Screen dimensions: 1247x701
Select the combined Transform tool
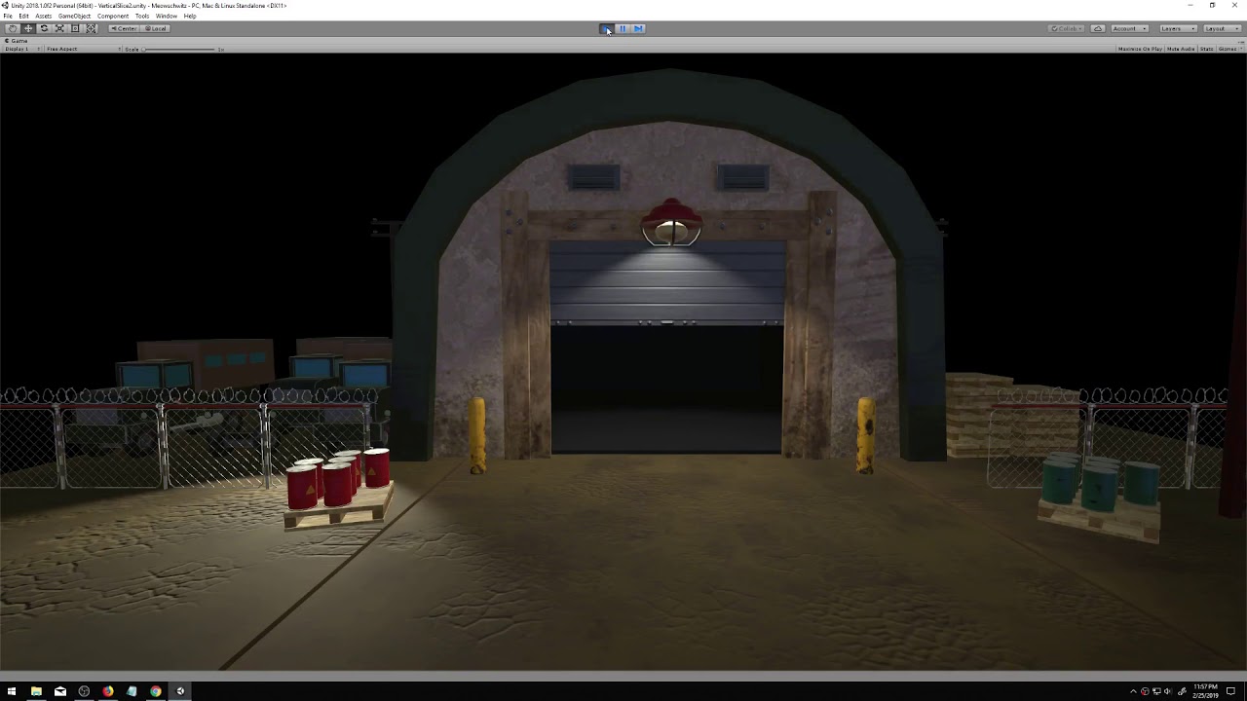click(x=91, y=28)
